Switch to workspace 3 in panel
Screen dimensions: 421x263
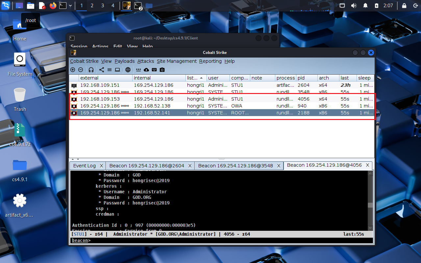click(x=103, y=6)
